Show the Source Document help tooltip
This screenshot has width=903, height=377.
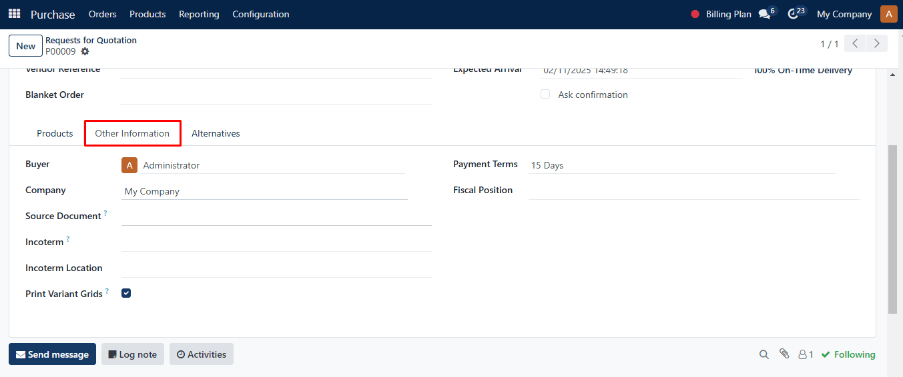[x=105, y=213]
